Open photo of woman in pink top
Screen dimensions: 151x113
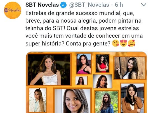click(x=84, y=64)
